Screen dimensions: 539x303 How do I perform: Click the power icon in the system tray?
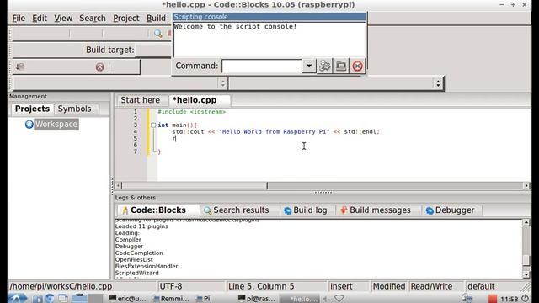(526, 299)
